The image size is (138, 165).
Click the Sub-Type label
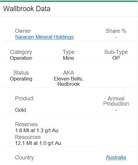[116, 52]
